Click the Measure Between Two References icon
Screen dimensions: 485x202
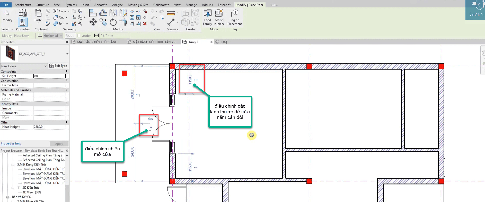pyautogui.click(x=171, y=13)
